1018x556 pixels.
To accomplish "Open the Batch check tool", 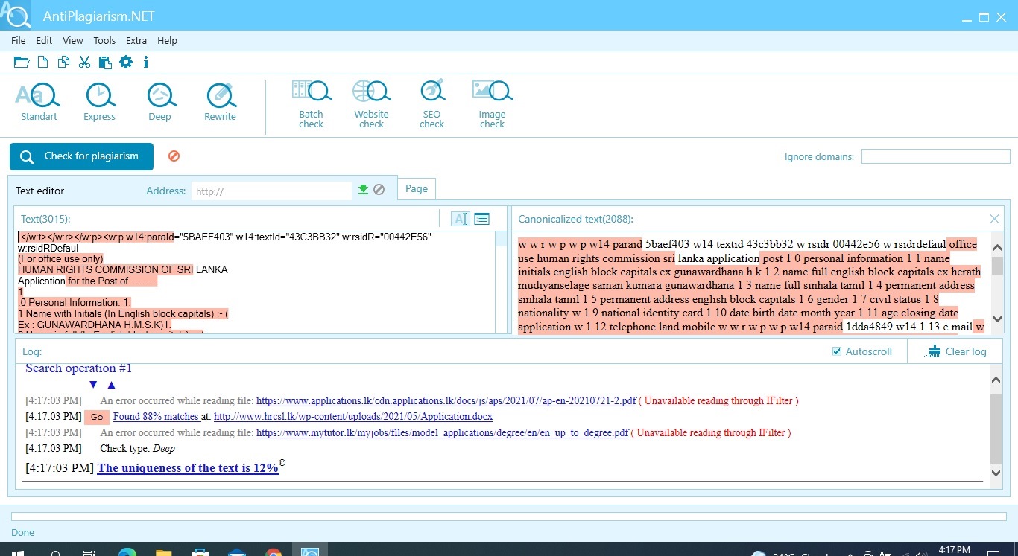I will point(312,103).
